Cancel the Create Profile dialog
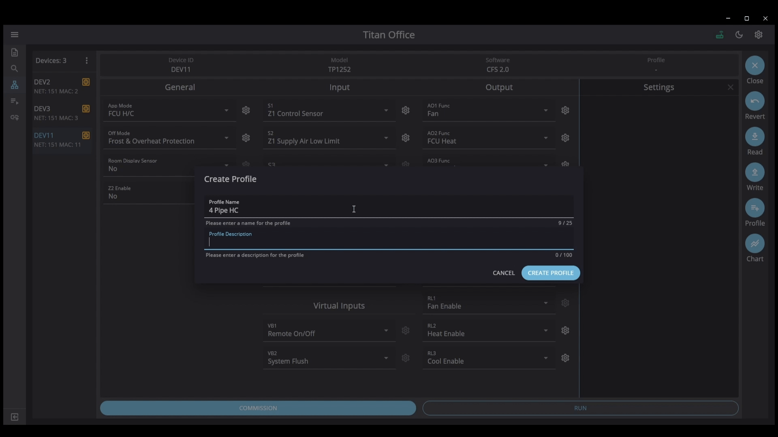Viewport: 778px width, 437px height. coord(504,273)
